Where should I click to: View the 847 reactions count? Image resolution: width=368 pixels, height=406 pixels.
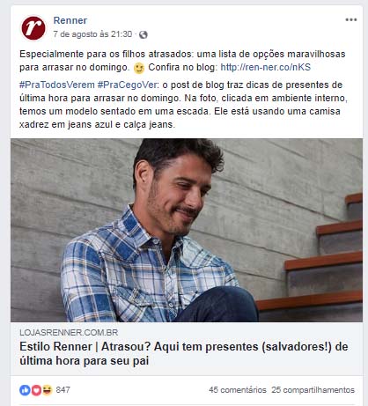pyautogui.click(x=63, y=390)
